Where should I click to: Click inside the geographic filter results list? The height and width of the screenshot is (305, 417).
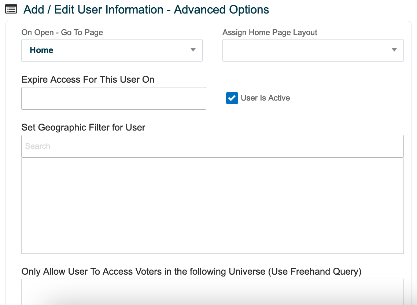tap(212, 205)
